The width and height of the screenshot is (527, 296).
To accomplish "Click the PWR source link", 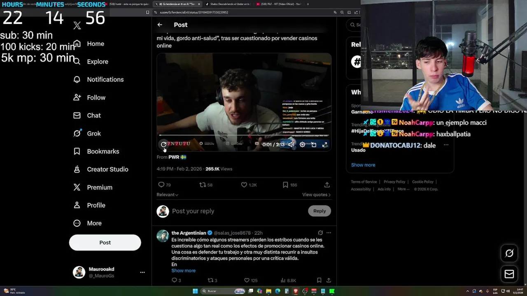I will click(177, 157).
